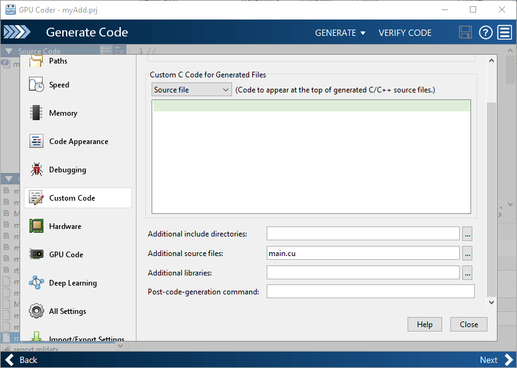Open help using the question mark icon
517x368 pixels.
pyautogui.click(x=485, y=32)
